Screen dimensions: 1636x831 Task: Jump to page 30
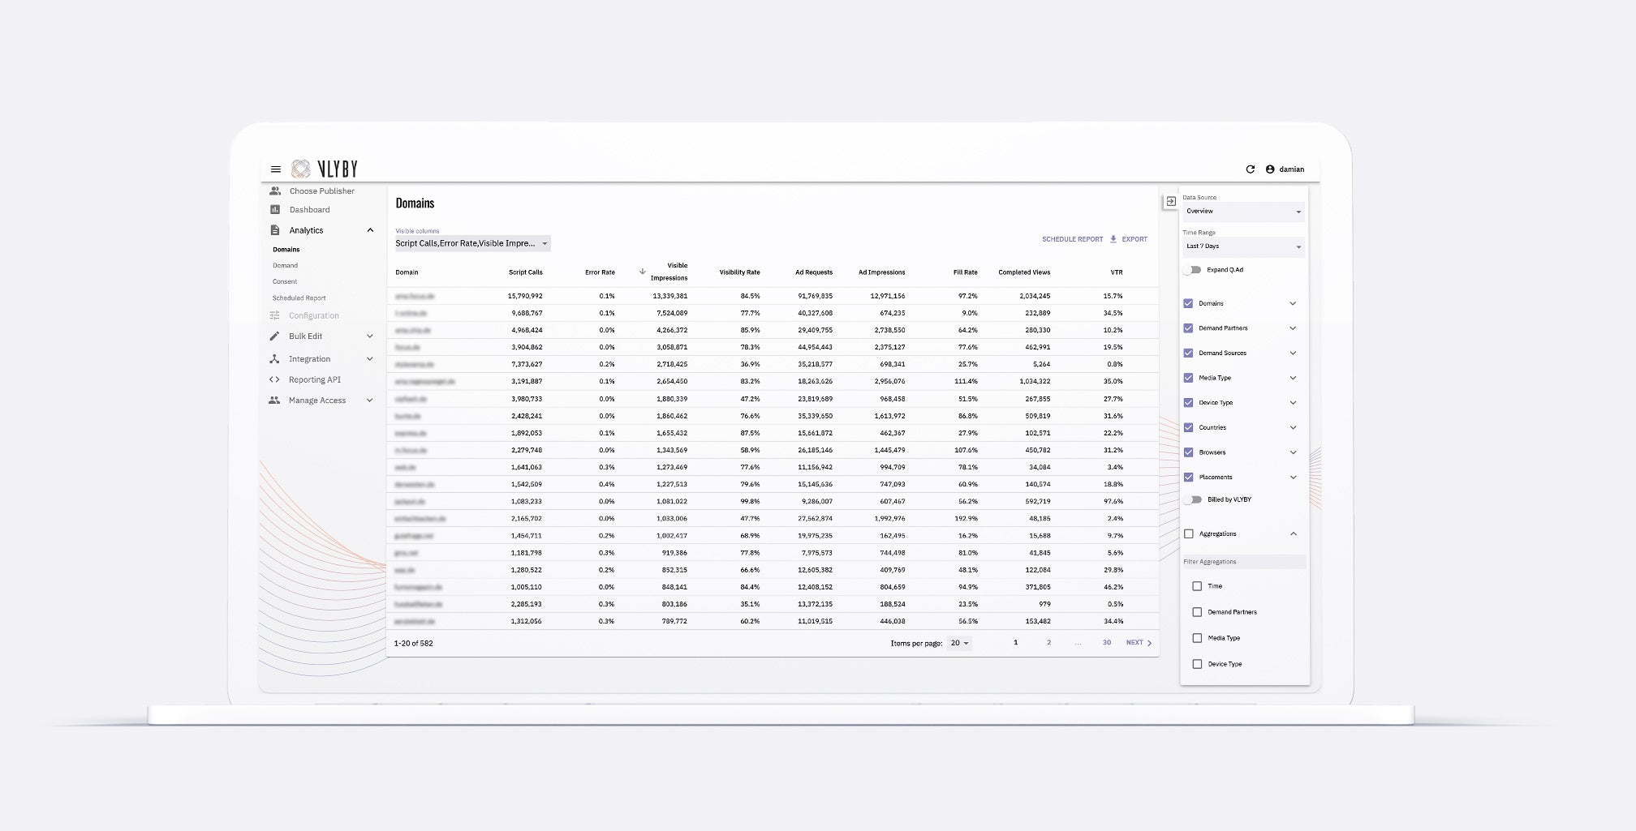coord(1107,643)
